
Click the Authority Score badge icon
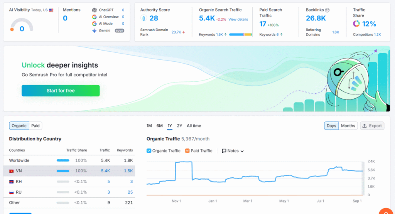[x=143, y=18]
